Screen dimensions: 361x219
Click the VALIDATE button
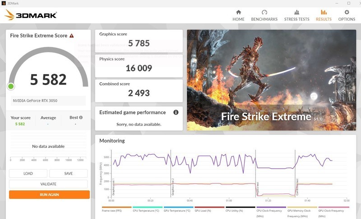tap(48, 184)
